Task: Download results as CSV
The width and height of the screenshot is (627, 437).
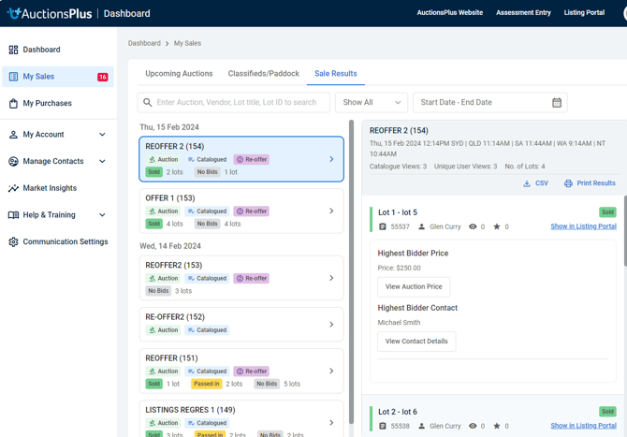Action: pyautogui.click(x=535, y=183)
